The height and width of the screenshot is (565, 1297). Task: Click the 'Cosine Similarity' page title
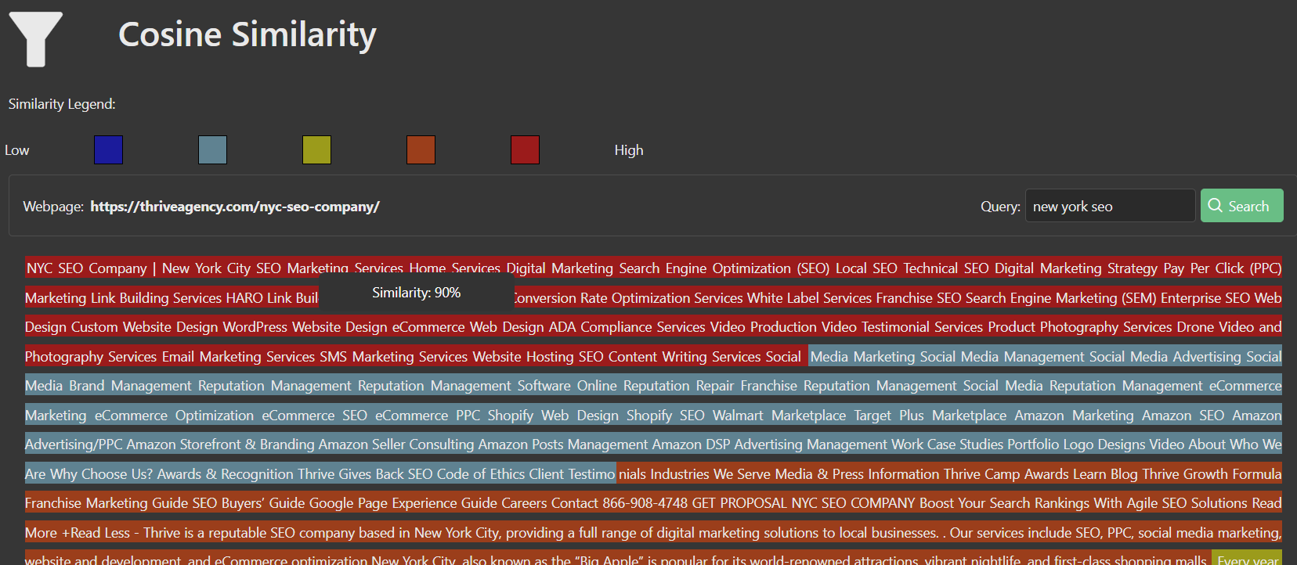247,34
